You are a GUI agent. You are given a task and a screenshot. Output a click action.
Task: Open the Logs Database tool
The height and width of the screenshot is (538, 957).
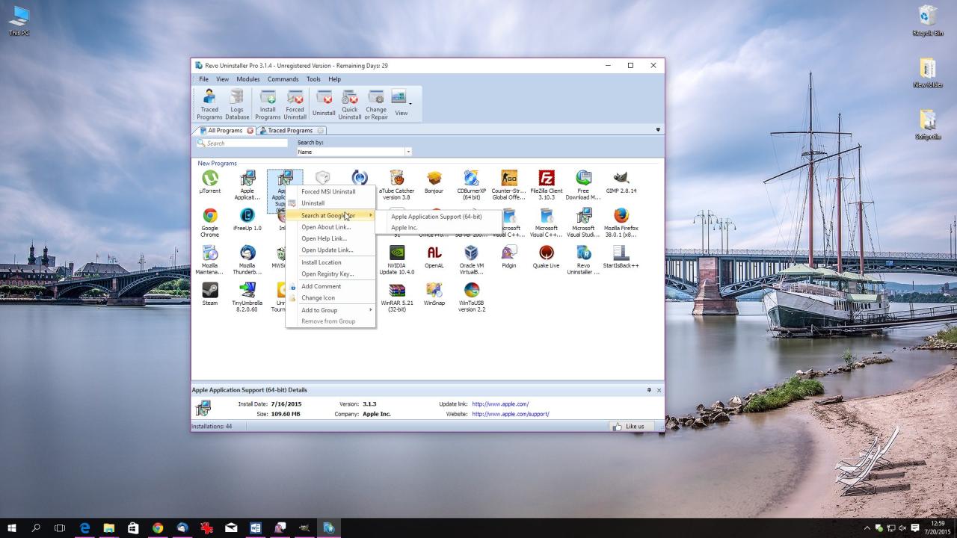tap(237, 105)
